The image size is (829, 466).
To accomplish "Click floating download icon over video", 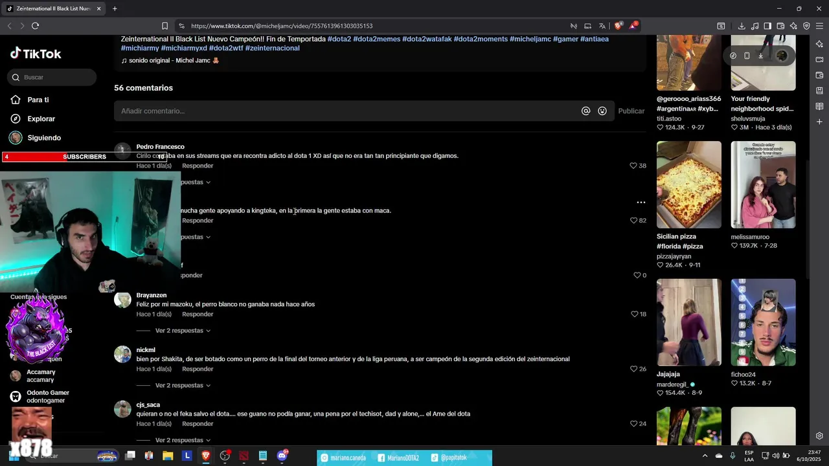I will tap(760, 56).
